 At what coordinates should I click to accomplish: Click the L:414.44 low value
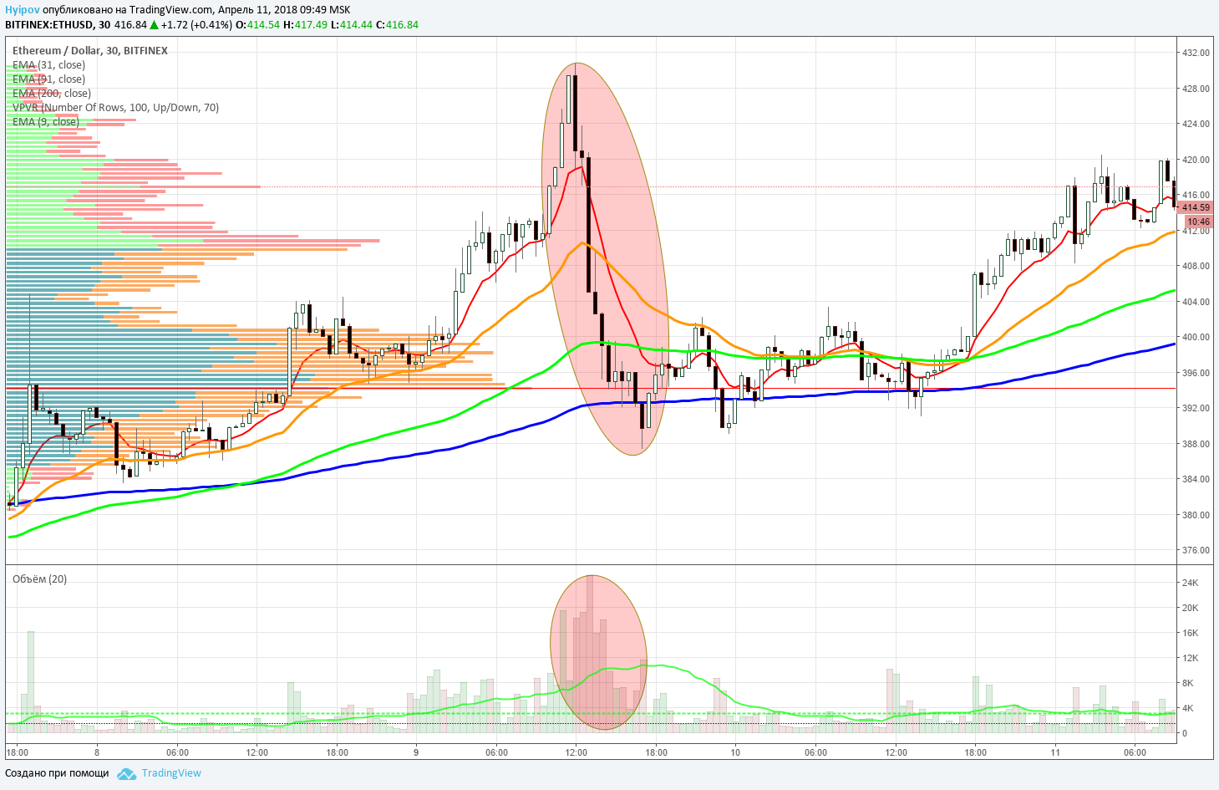click(x=351, y=25)
